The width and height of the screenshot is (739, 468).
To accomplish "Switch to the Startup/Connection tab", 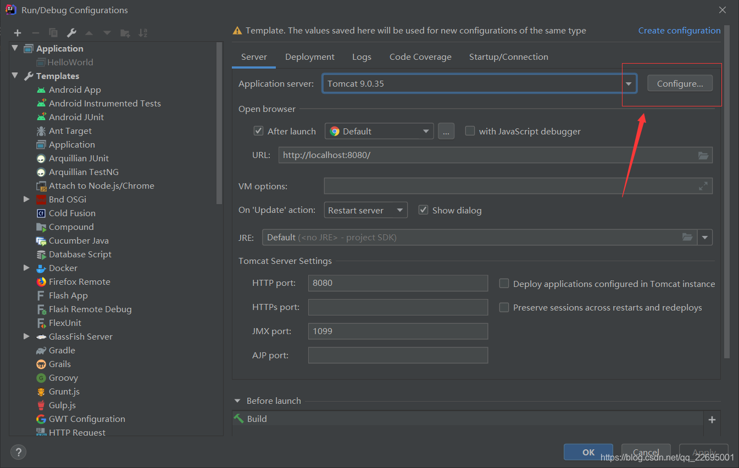I will [x=509, y=57].
